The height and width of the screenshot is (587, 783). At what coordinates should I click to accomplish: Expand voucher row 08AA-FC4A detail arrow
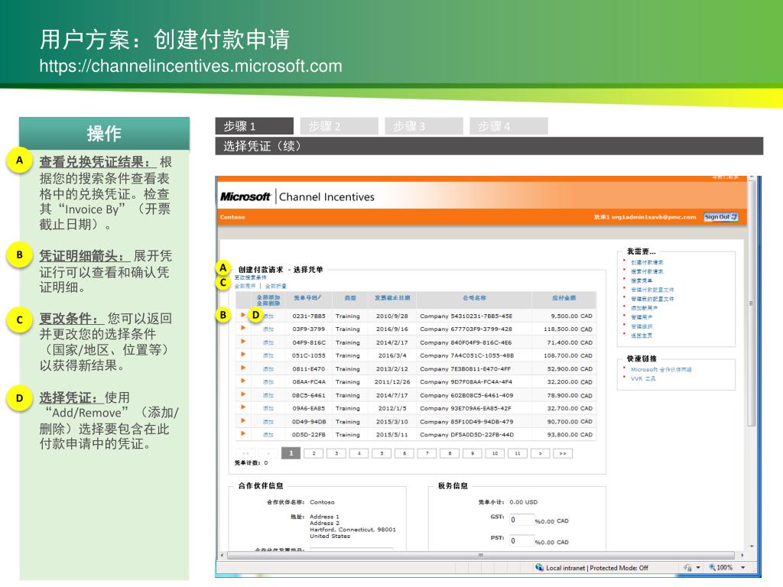pyautogui.click(x=243, y=381)
